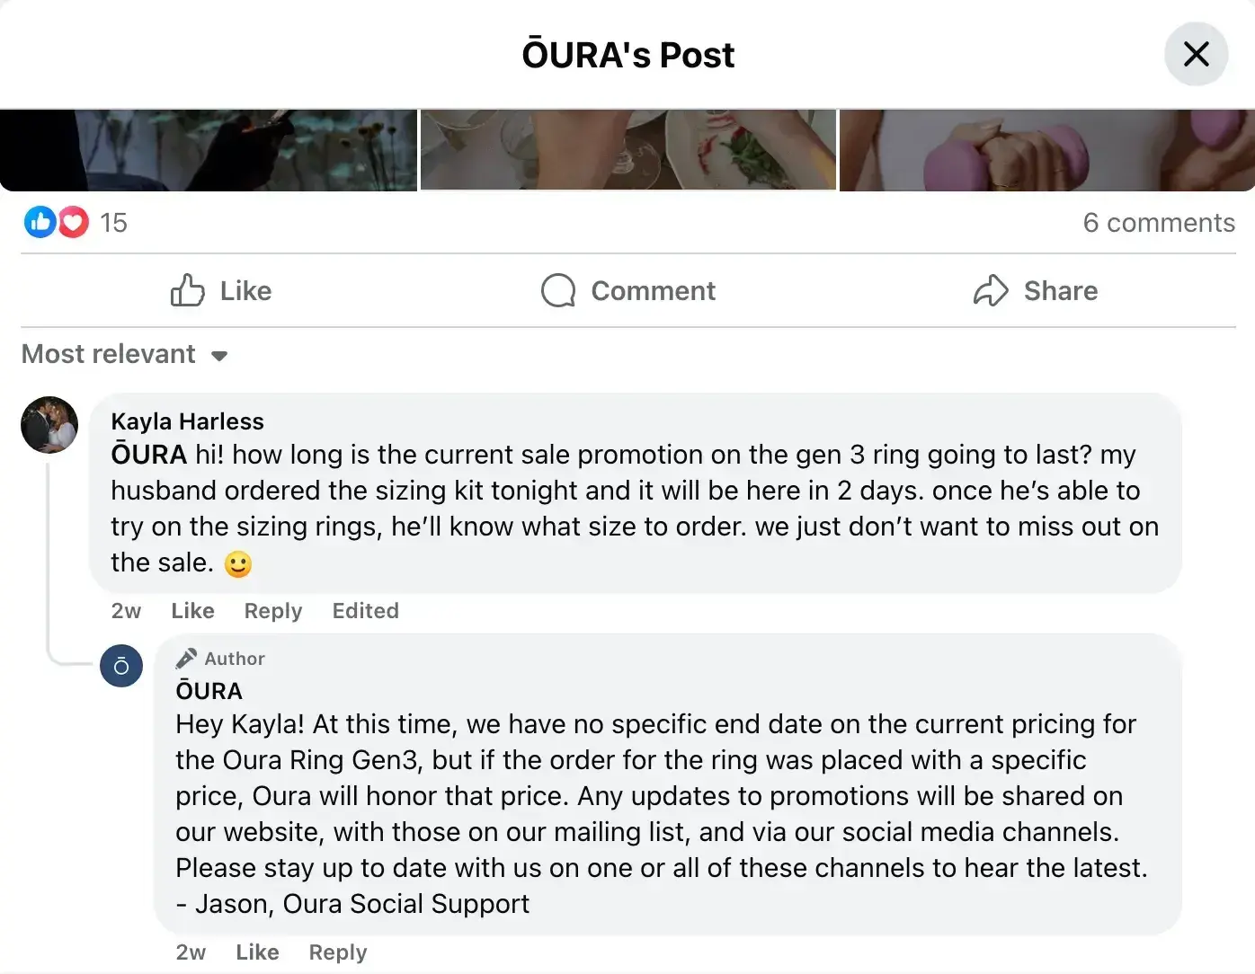Click Reply under ŌURA's response

coord(337,952)
